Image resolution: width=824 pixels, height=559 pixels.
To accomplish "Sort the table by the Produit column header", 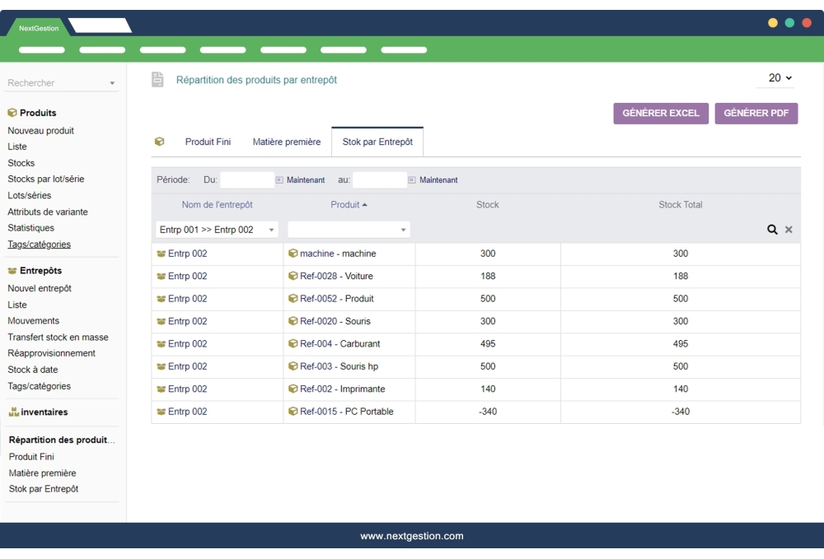I will (x=346, y=204).
